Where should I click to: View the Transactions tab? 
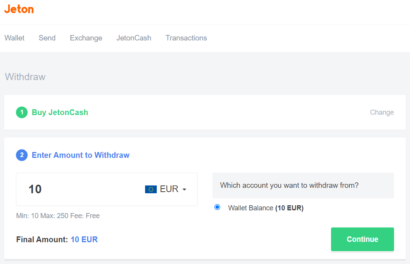pos(186,38)
